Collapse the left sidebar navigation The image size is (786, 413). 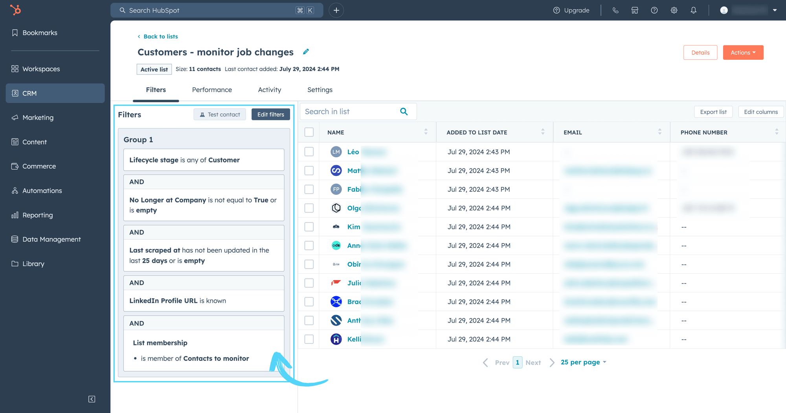pos(92,399)
